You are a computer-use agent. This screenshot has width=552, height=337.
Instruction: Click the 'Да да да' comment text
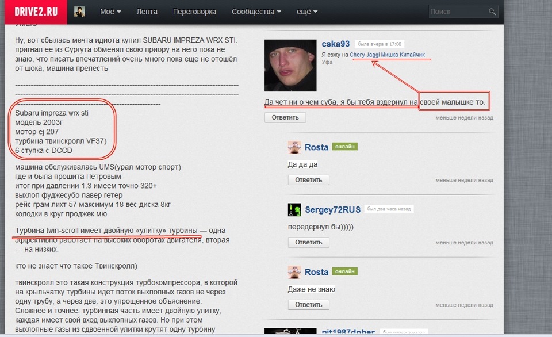tap(302, 164)
